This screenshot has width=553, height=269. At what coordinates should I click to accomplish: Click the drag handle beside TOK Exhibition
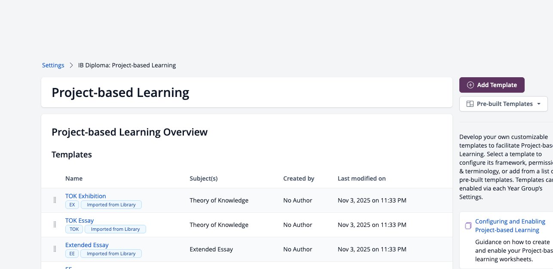point(55,200)
